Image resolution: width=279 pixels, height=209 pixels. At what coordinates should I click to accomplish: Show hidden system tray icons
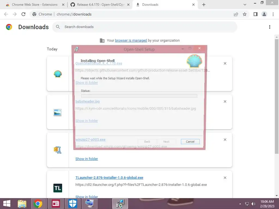pos(240,204)
